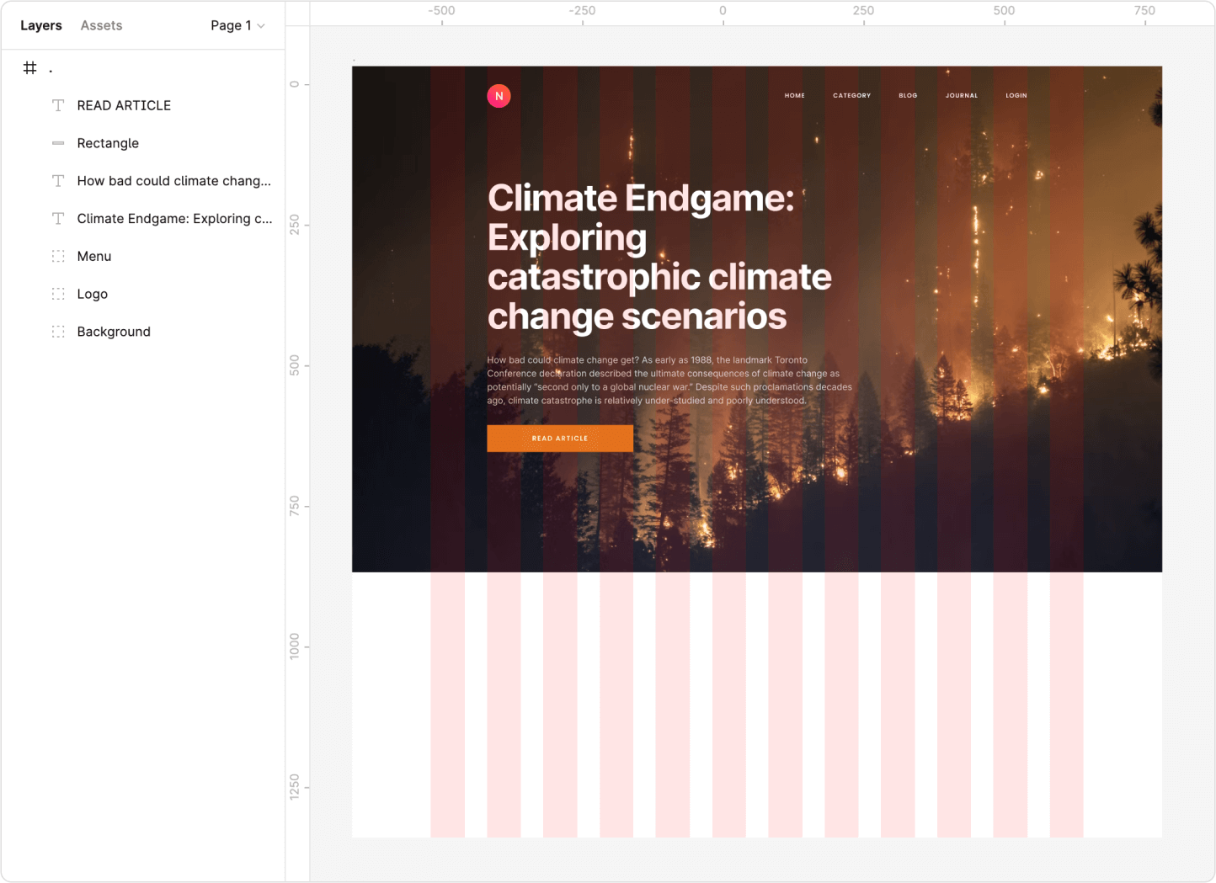This screenshot has height=883, width=1216.
Task: Click text icon of Climate Endgame layer
Action: 58,219
